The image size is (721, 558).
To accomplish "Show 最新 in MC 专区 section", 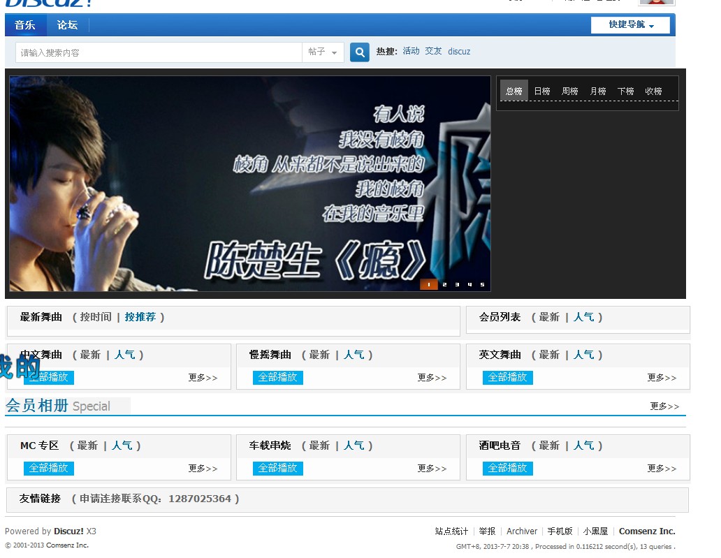I will pos(87,446).
